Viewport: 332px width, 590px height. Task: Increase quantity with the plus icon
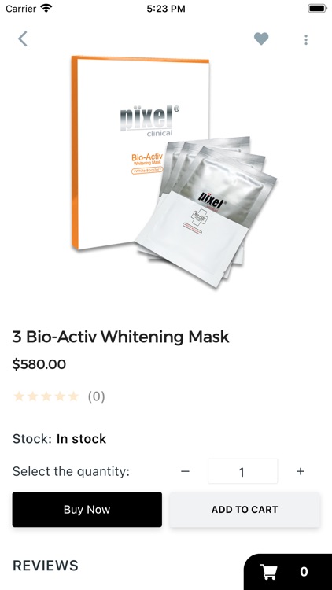301,471
